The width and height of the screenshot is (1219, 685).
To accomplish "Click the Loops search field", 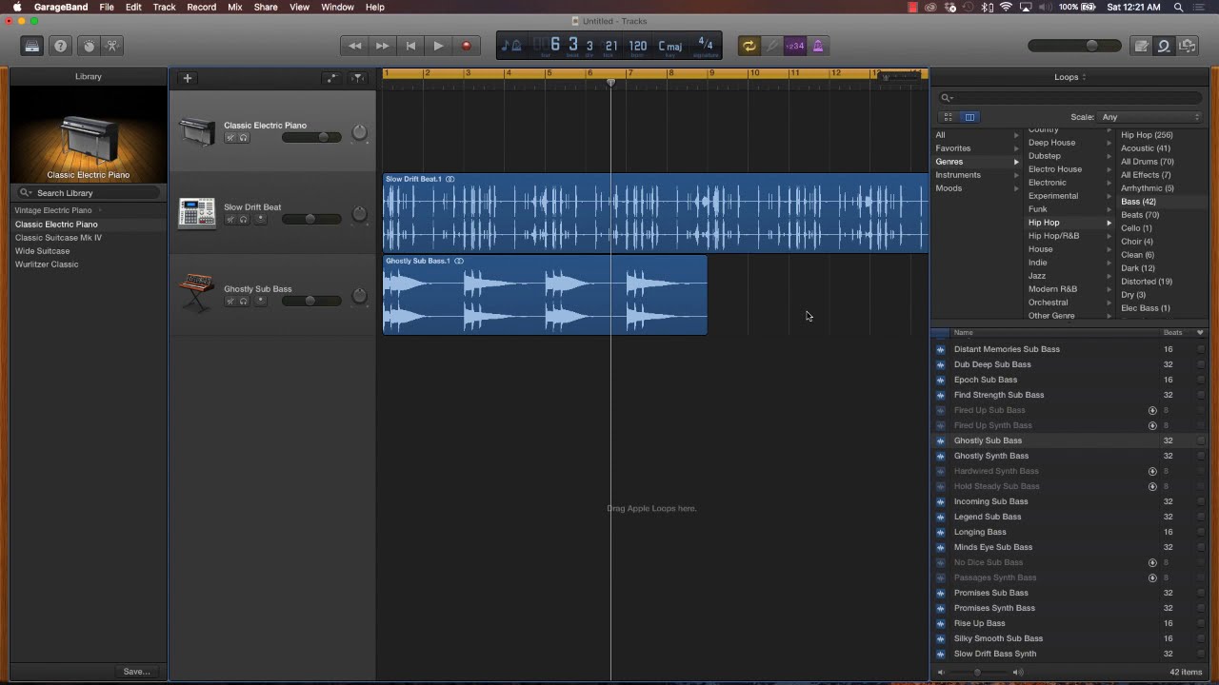I will point(1069,97).
